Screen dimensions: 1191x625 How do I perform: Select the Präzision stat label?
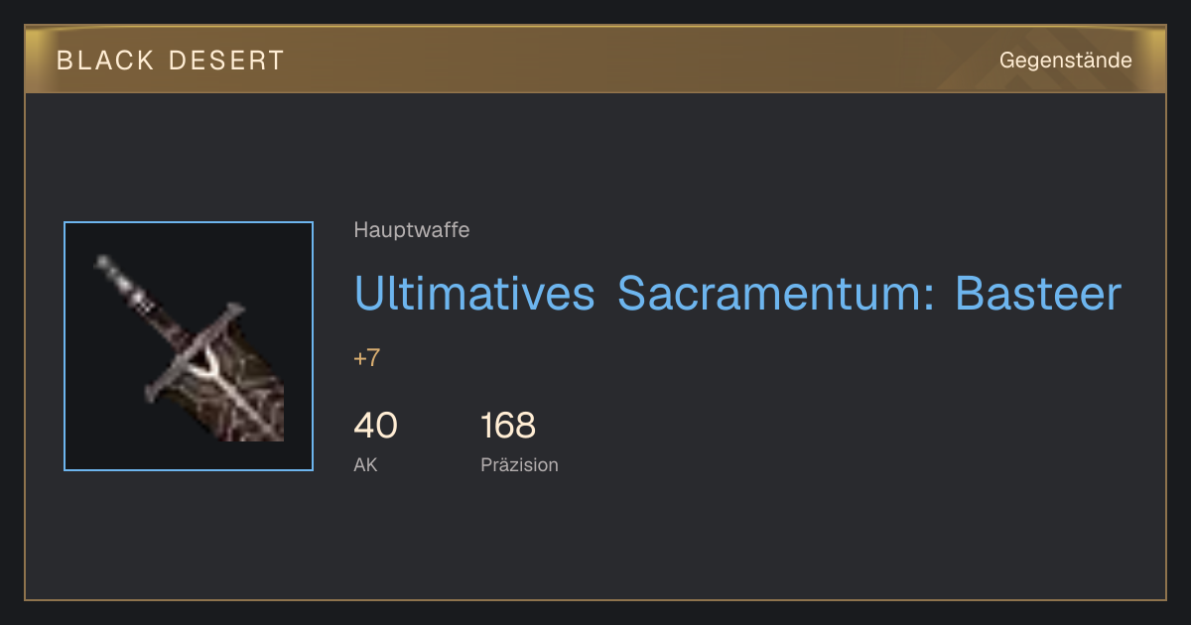click(519, 464)
